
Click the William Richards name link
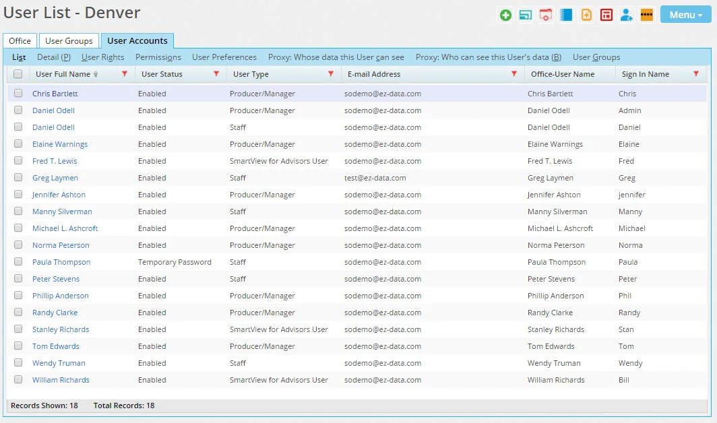coord(61,380)
